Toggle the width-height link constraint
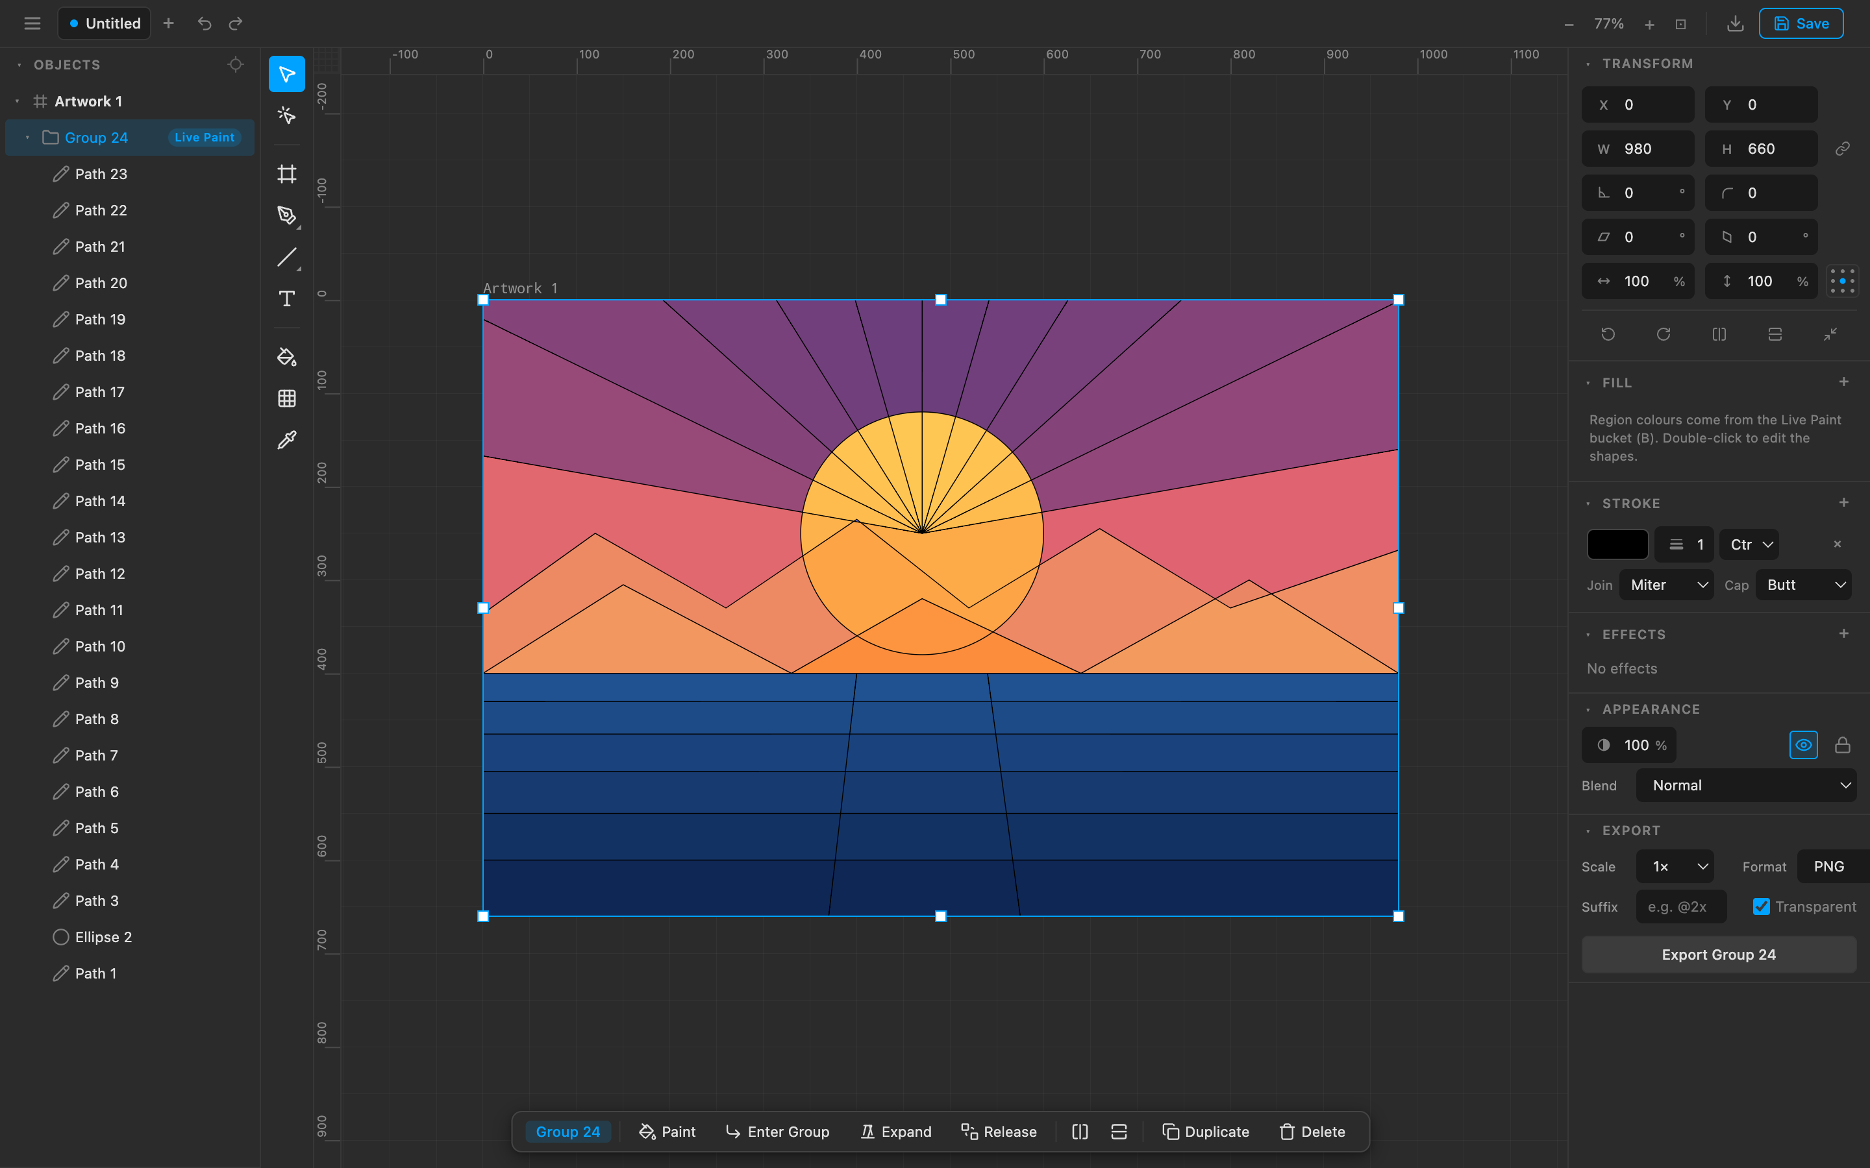The height and width of the screenshot is (1168, 1870). tap(1843, 149)
